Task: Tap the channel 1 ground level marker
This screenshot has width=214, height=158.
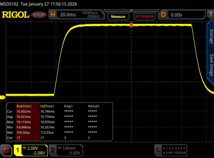Action: point(3,97)
